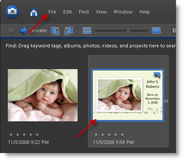
Task: Select the baby photo thumbnail dated 9:22 PM
Action: tap(43, 95)
